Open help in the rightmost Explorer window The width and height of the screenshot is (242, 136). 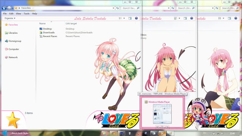(236, 18)
